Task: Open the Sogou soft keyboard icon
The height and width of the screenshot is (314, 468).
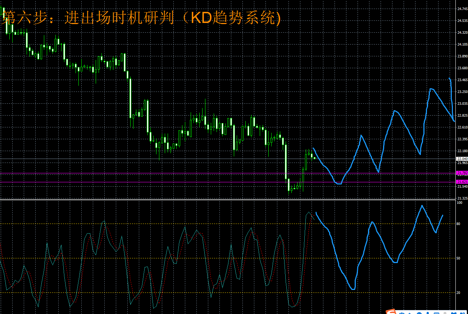Action: click(437, 313)
